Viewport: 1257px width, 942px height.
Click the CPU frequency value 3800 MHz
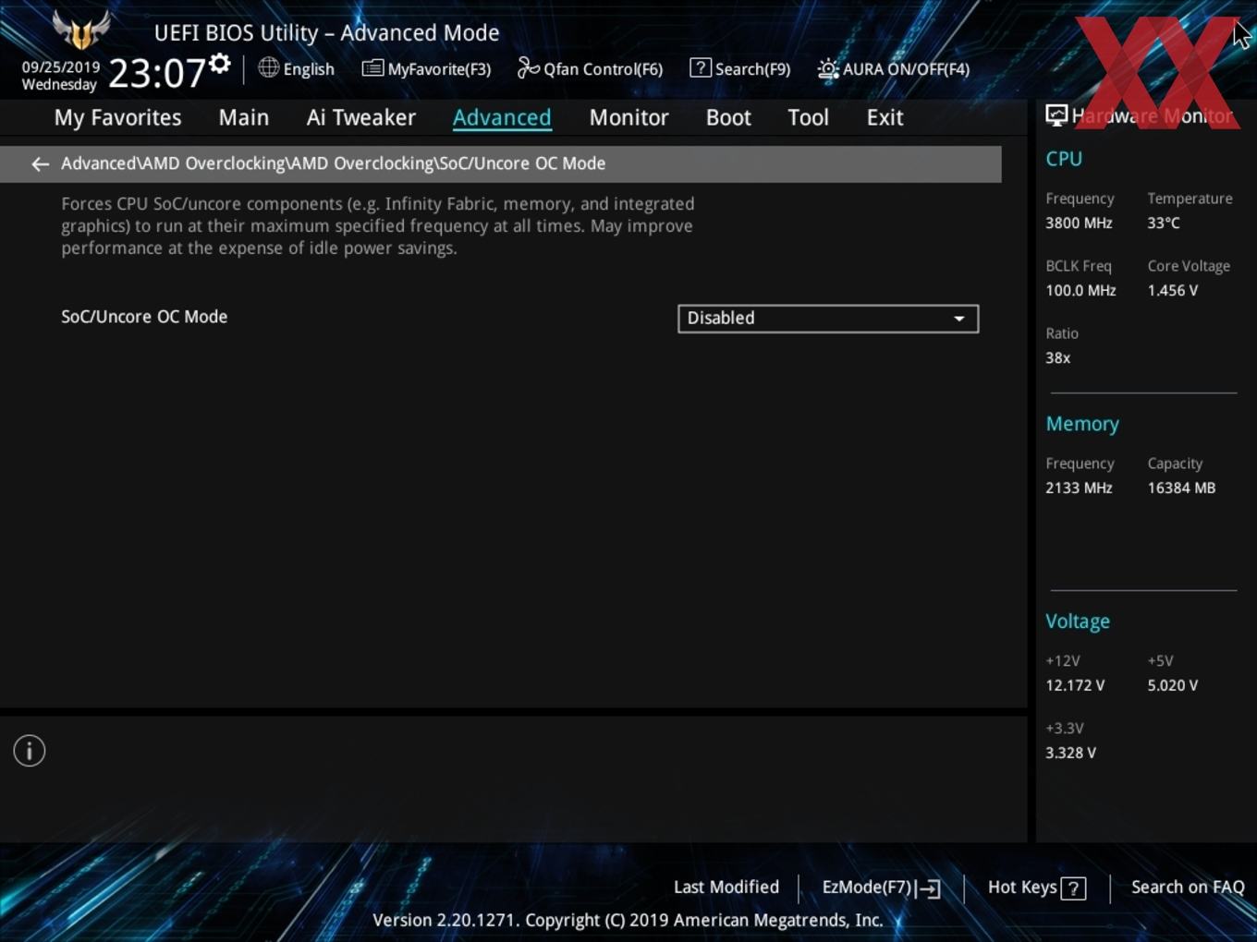[1079, 223]
